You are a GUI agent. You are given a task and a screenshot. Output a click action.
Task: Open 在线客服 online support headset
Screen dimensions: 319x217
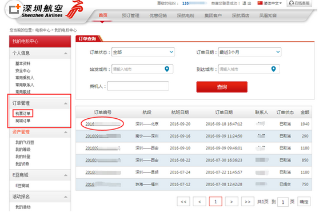(x=299, y=3)
